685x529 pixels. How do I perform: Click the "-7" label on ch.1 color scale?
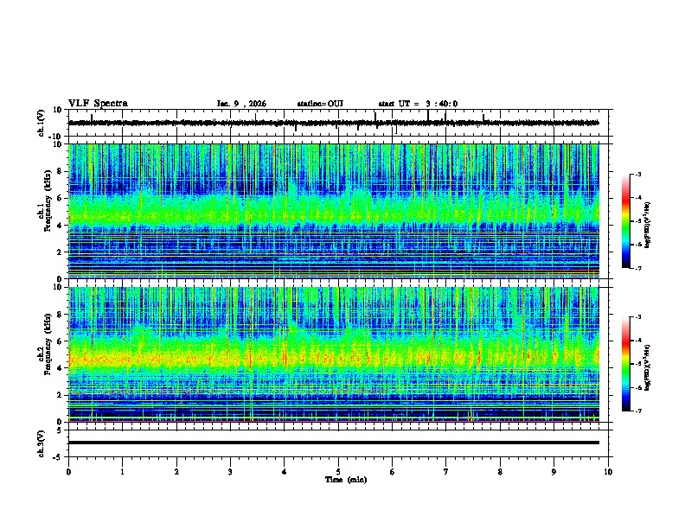coord(637,268)
